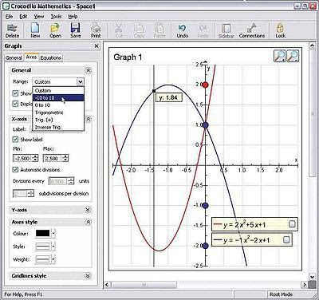
Task: Zoom in on Graph 1
Action: 280,56
